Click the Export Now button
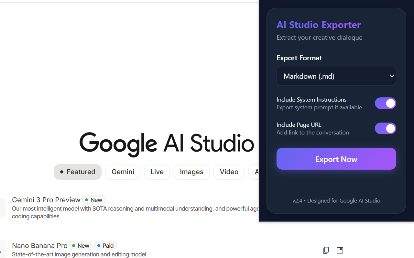Screen dimensions: 414x258 click(336, 159)
